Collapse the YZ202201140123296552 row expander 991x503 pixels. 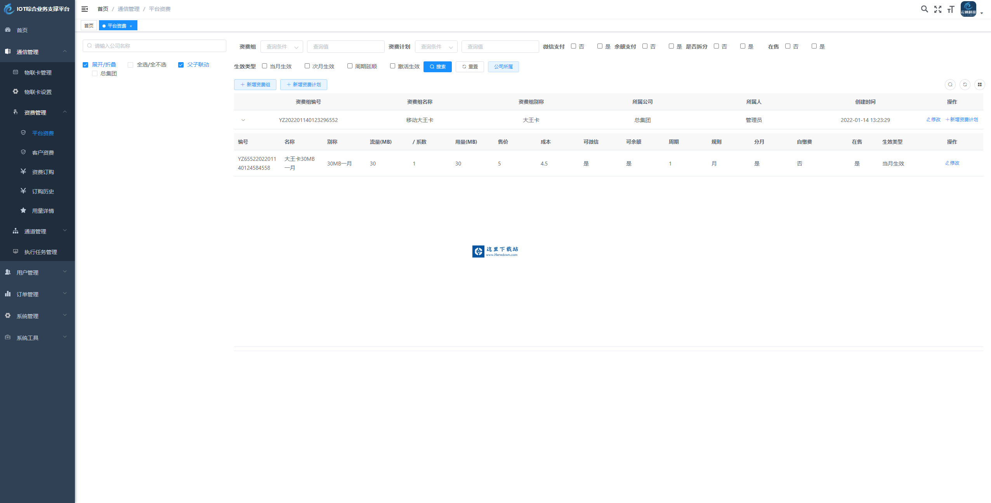tap(243, 120)
